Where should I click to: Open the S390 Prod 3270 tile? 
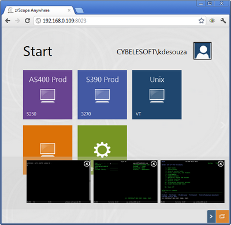coord(102,95)
